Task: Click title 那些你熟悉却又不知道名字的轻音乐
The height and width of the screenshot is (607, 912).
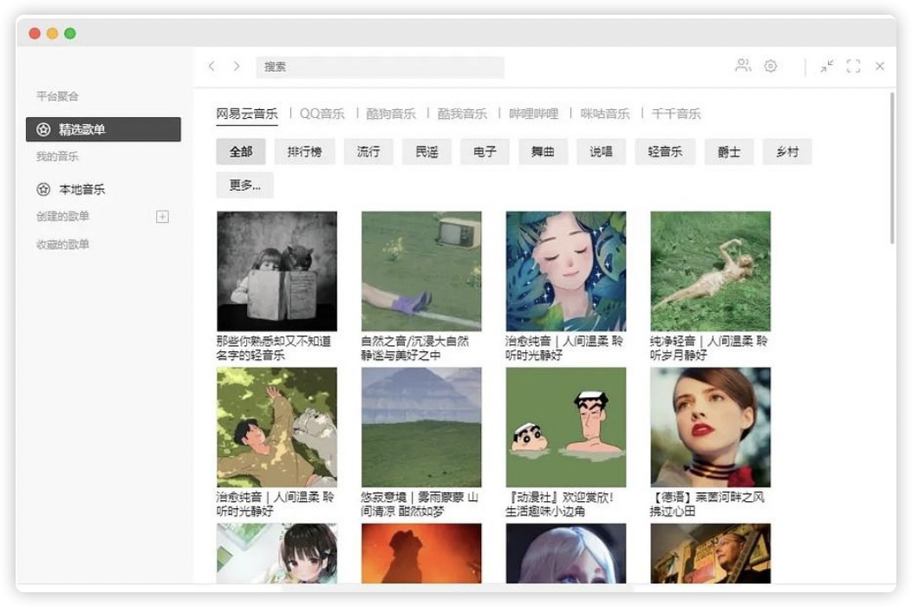Action: point(274,348)
